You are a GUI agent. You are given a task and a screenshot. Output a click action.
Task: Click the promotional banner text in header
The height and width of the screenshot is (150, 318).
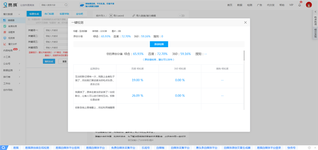100,5
